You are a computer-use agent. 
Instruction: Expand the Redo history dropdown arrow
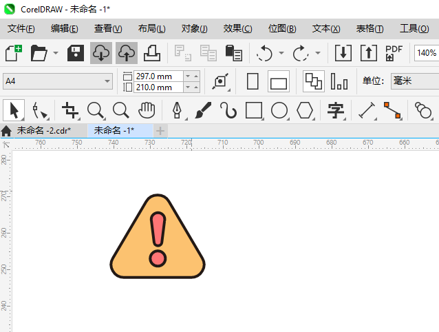[x=318, y=53]
